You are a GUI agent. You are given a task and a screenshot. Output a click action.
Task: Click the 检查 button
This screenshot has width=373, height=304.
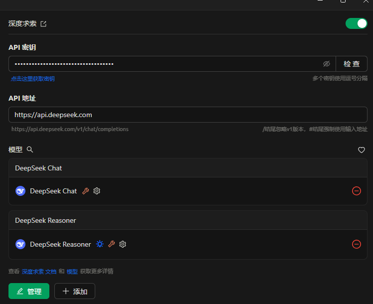click(x=352, y=64)
